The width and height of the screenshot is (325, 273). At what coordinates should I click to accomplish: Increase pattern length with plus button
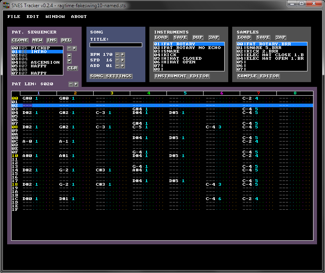(76, 84)
